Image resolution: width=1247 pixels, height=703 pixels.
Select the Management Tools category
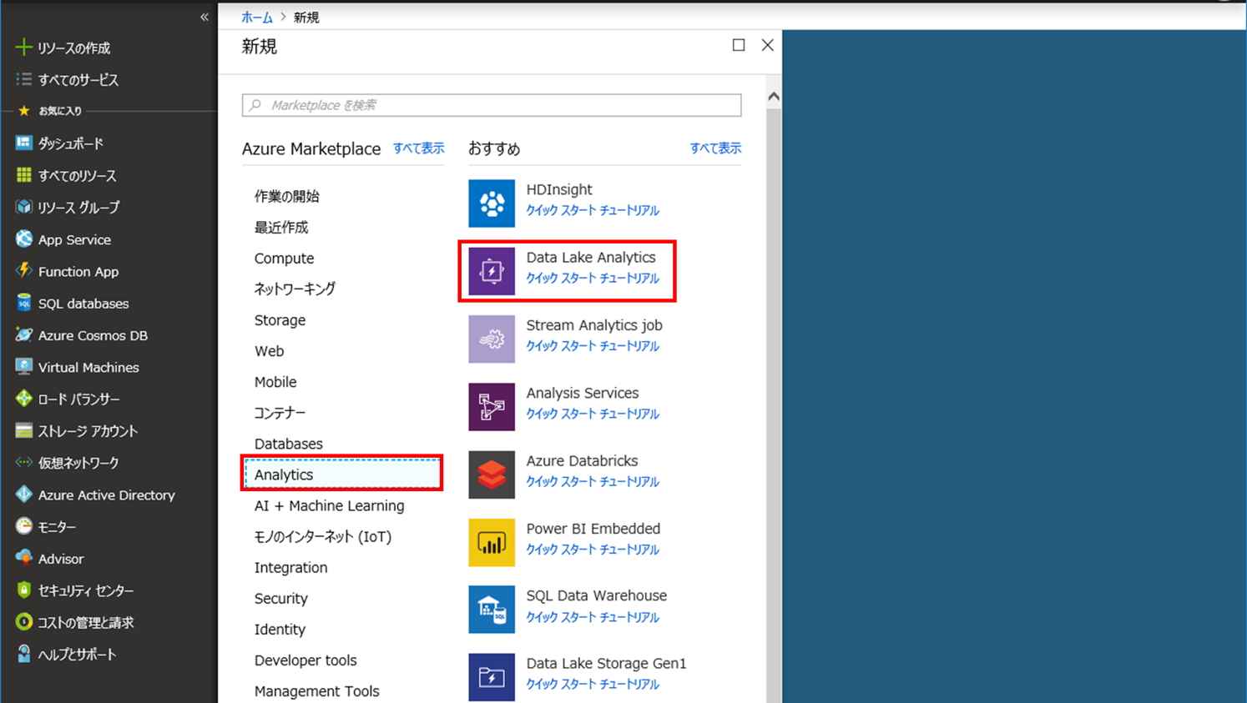[316, 690]
